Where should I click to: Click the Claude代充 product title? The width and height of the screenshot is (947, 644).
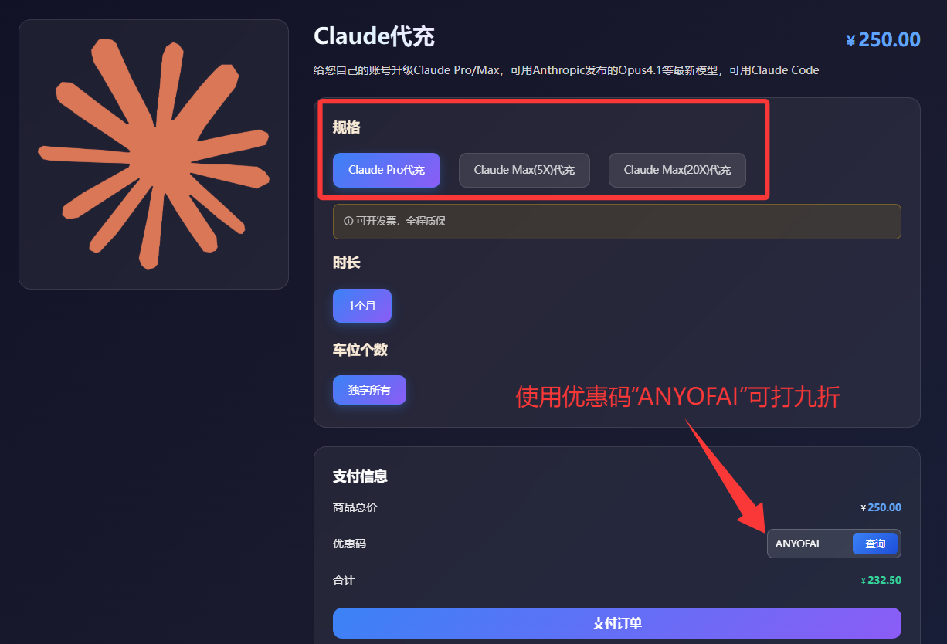[x=374, y=36]
